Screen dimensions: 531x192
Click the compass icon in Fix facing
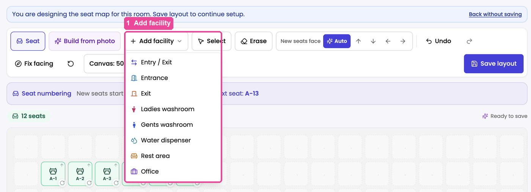click(x=18, y=63)
